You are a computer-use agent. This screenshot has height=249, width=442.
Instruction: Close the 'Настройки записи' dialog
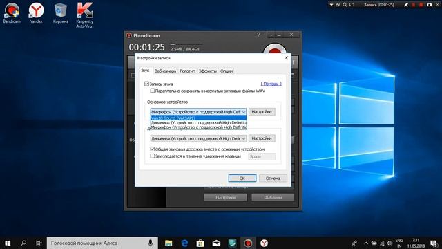[x=286, y=58]
